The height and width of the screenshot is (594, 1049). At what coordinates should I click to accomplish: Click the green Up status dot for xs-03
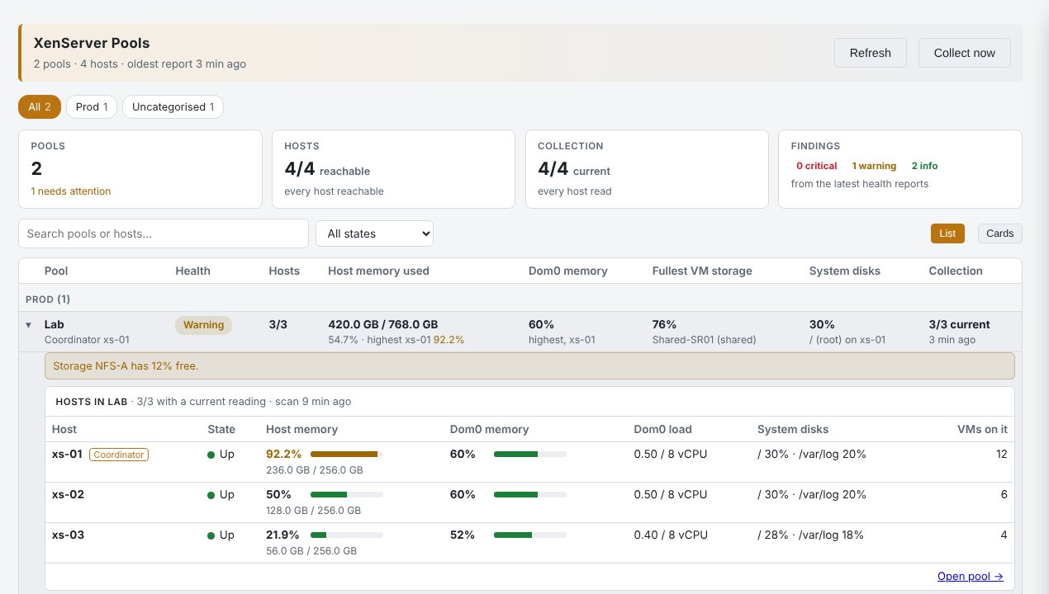pyautogui.click(x=211, y=535)
